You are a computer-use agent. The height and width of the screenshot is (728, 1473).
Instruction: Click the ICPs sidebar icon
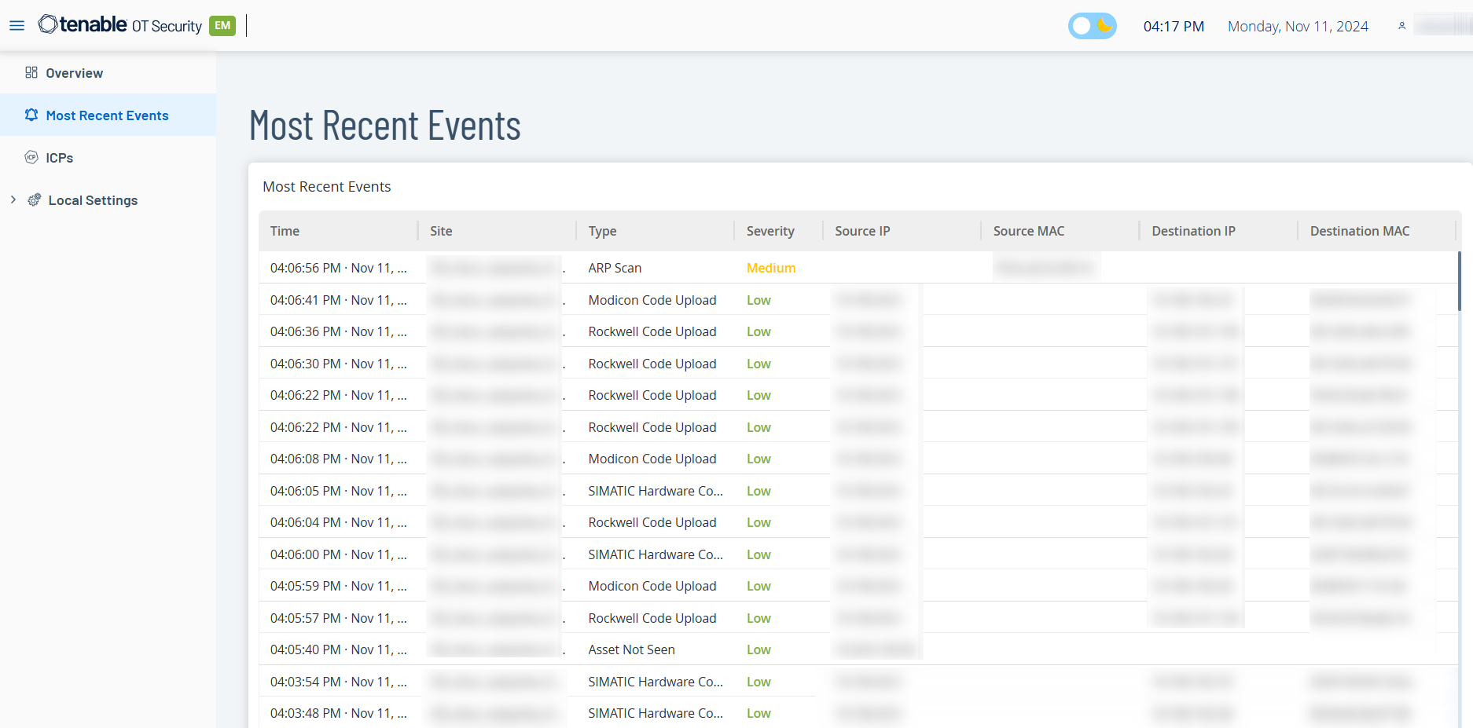31,158
